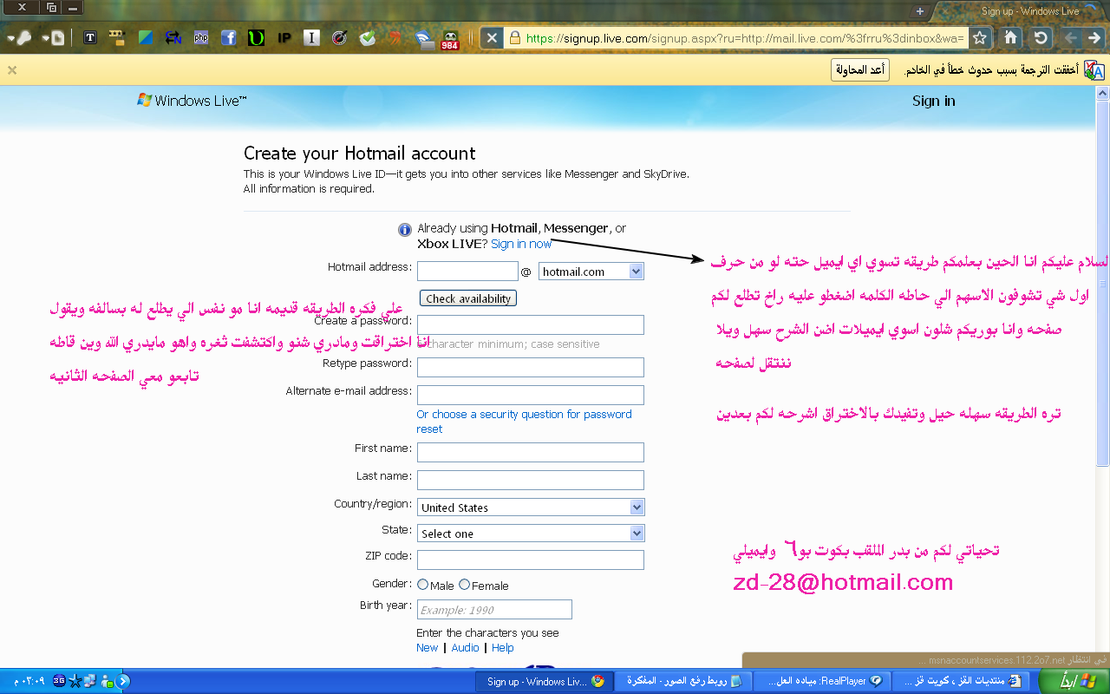Click the ZIP code input field
The width and height of the screenshot is (1110, 694).
click(530, 560)
